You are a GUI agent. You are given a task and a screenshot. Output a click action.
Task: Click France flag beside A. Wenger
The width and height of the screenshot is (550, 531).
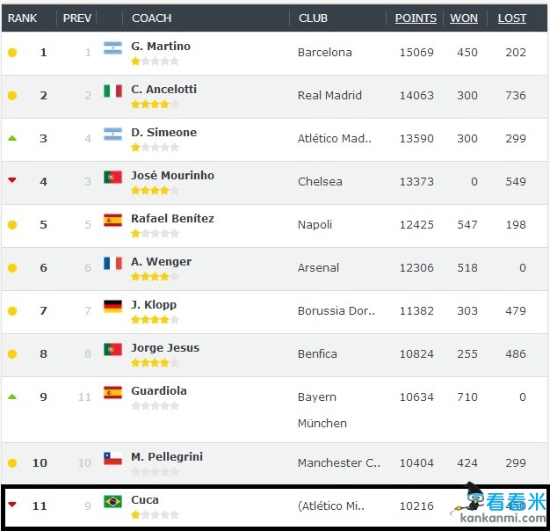[x=112, y=263]
